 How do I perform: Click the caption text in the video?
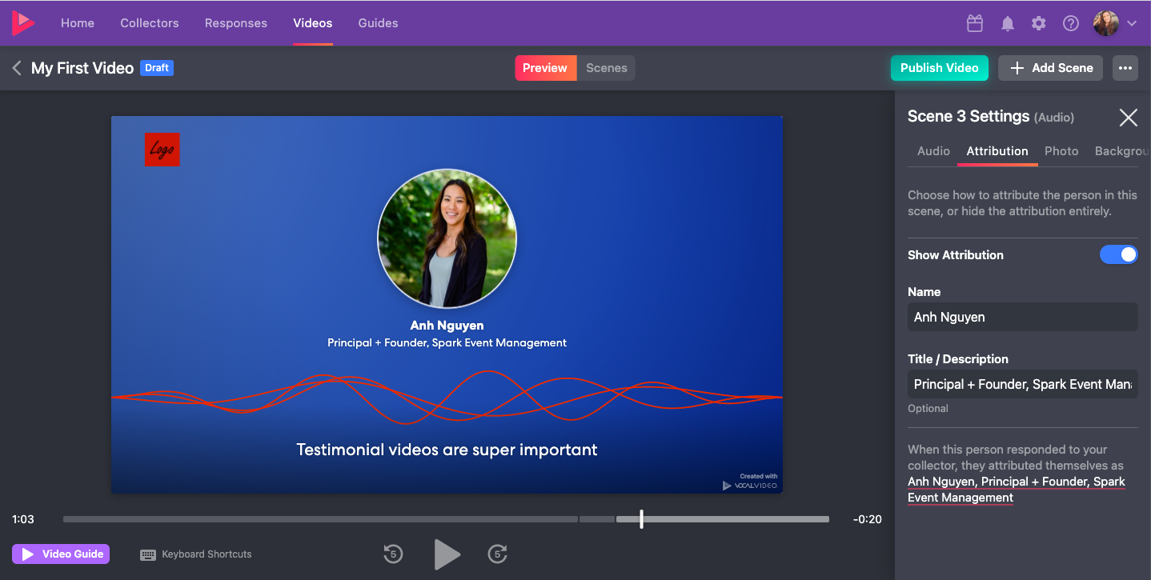pyautogui.click(x=447, y=450)
